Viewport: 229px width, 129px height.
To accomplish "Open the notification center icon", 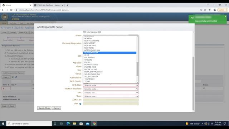I will (x=225, y=124).
